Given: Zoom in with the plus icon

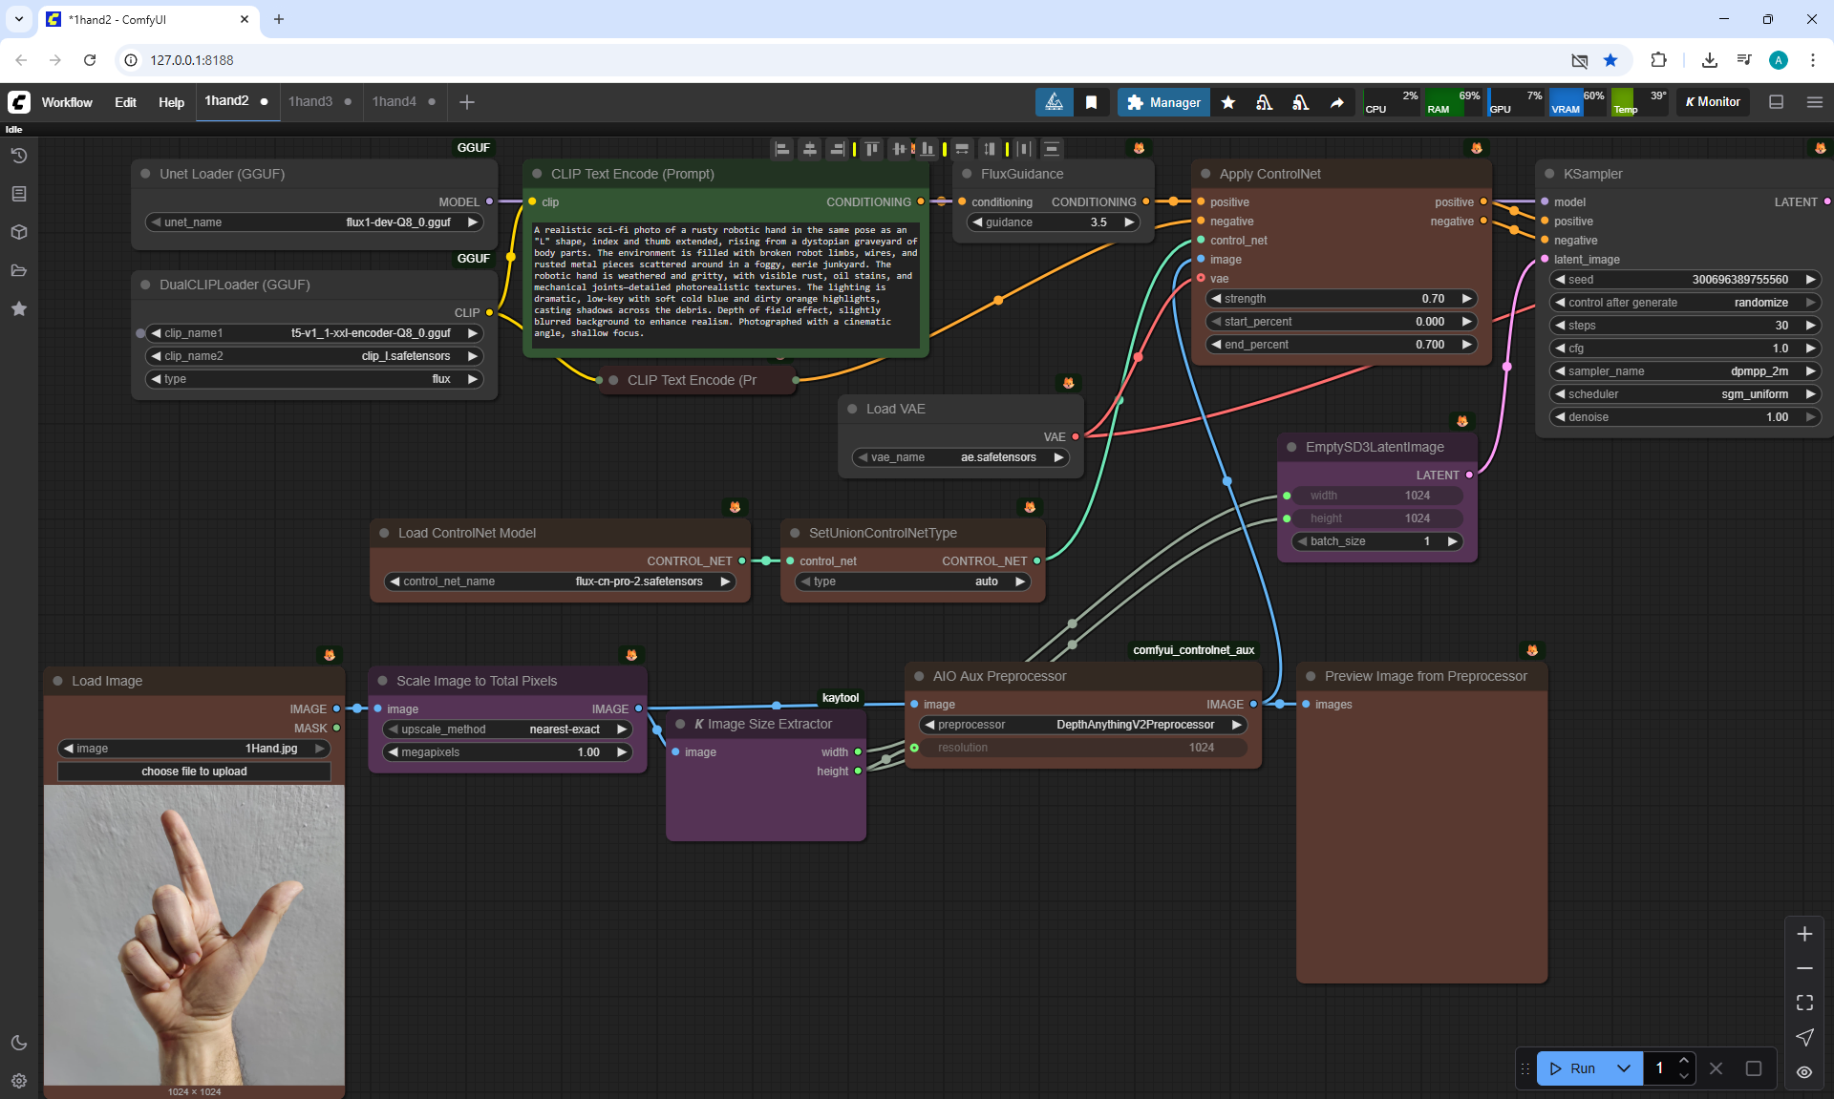Looking at the screenshot, I should (x=1804, y=934).
